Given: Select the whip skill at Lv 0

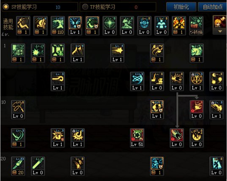Looking at the screenshot, I should coord(18,110).
